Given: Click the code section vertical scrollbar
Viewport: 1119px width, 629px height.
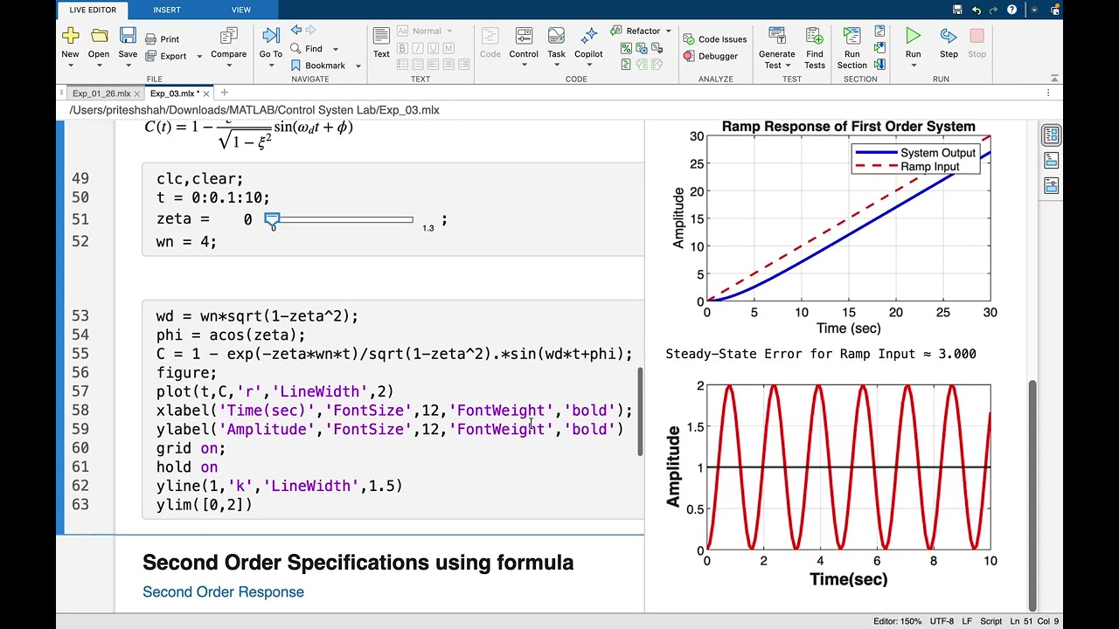Looking at the screenshot, I should [640, 411].
